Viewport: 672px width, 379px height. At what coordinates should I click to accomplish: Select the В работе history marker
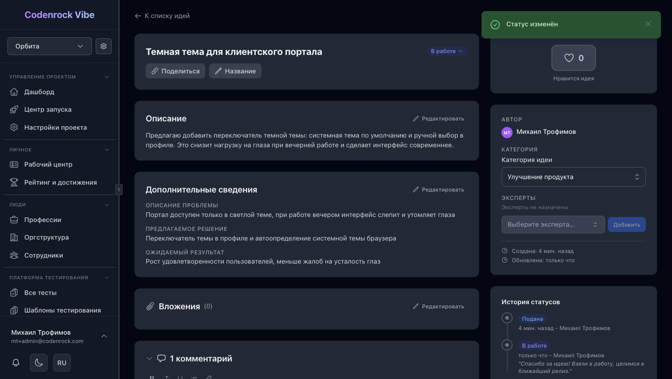[x=507, y=345]
